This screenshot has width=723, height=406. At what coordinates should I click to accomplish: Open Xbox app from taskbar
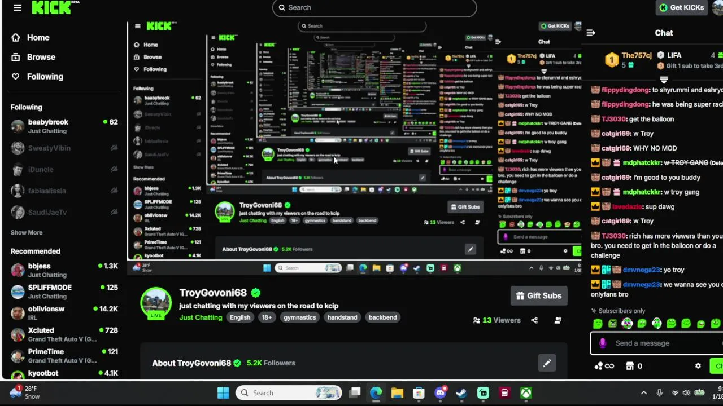(x=526, y=393)
